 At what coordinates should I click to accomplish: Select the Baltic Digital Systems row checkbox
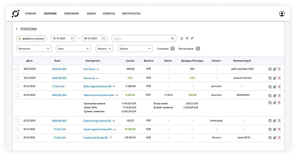(x=17, y=86)
